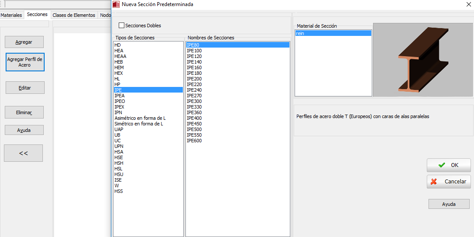
Task: Open Ayuda in the dialog's lower right
Action: pyautogui.click(x=448, y=204)
